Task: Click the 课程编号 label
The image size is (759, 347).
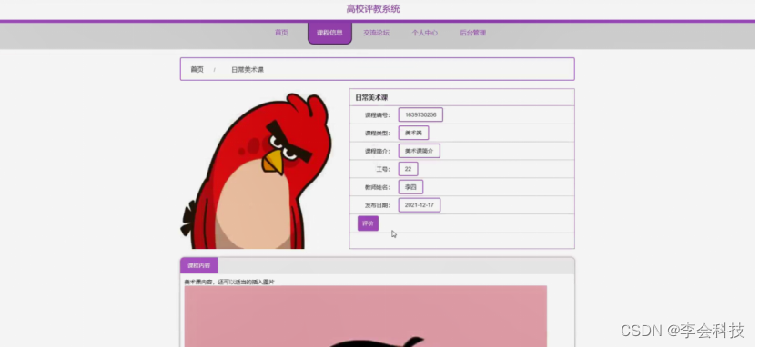Action: click(x=377, y=115)
